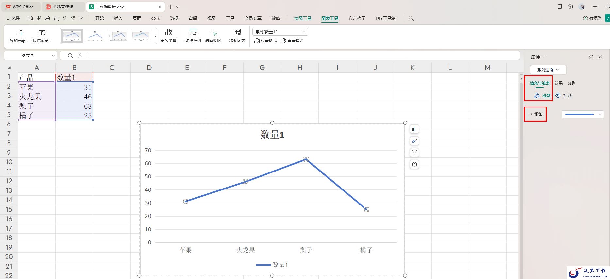Image resolution: width=610 pixels, height=279 pixels.
Task: Switch to the 开始 ribbon tab
Action: (100, 18)
